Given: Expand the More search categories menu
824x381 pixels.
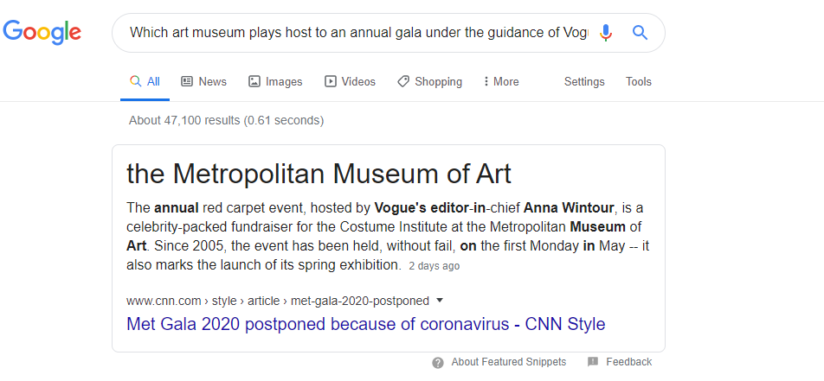Looking at the screenshot, I should [x=501, y=81].
